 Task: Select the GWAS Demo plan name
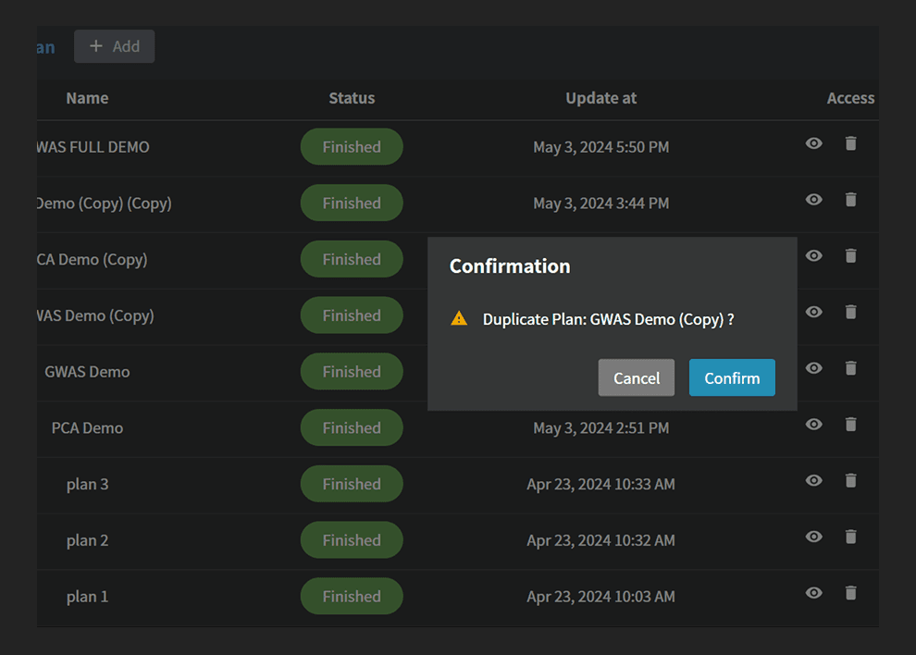point(87,372)
